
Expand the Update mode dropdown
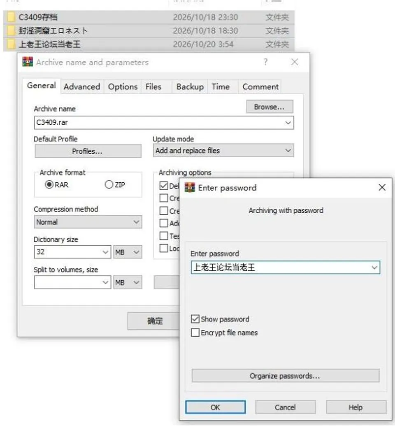click(x=223, y=150)
